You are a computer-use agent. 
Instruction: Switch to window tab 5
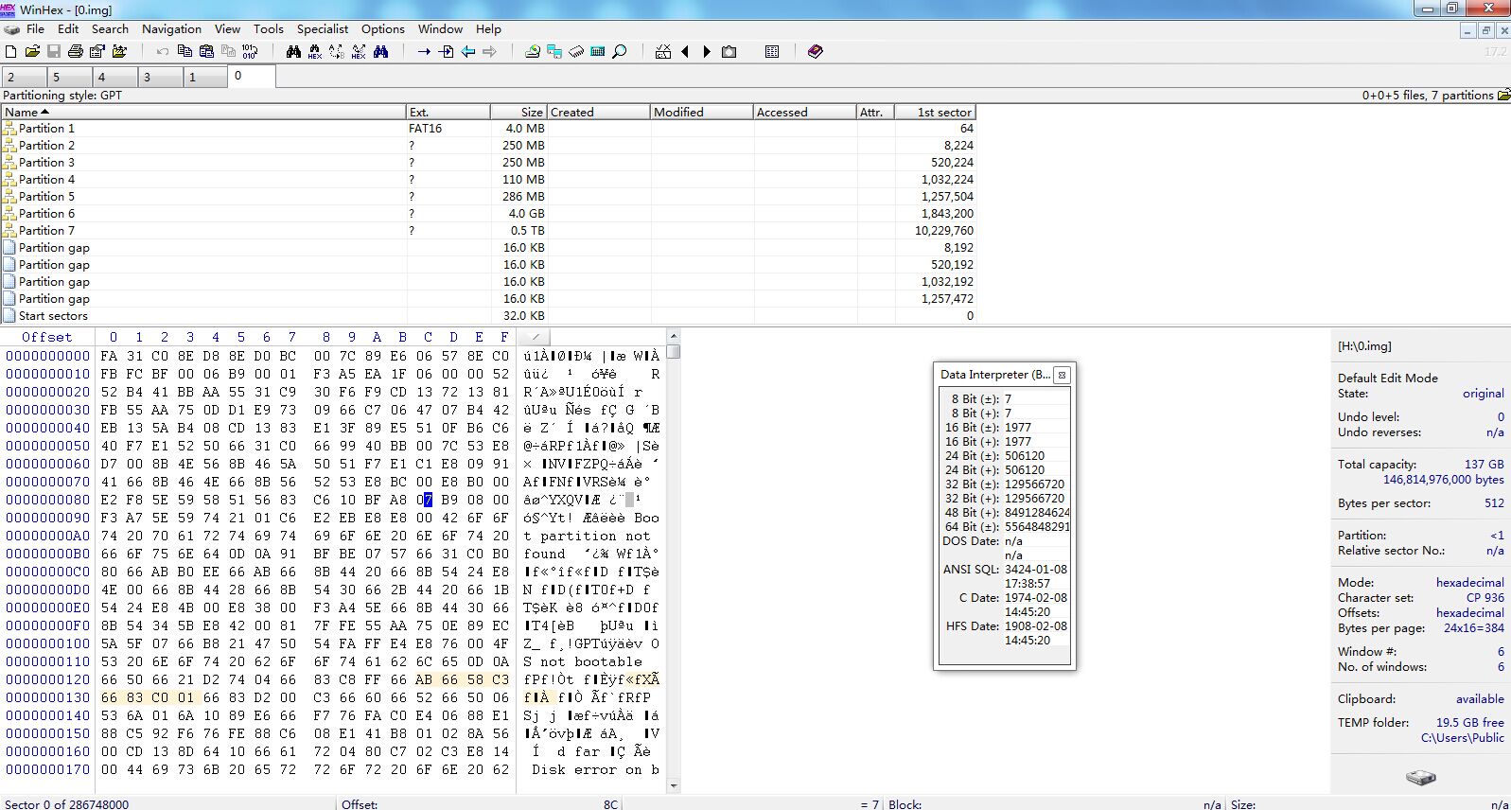tap(68, 77)
